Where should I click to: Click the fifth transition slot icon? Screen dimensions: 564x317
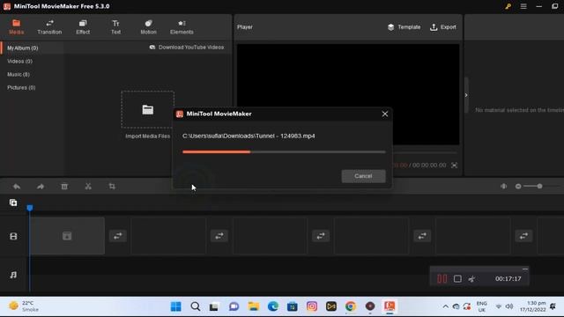tap(523, 236)
